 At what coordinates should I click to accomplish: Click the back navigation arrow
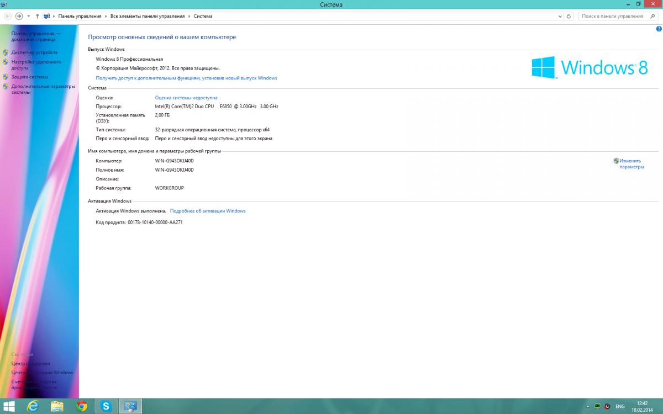pyautogui.click(x=8, y=16)
